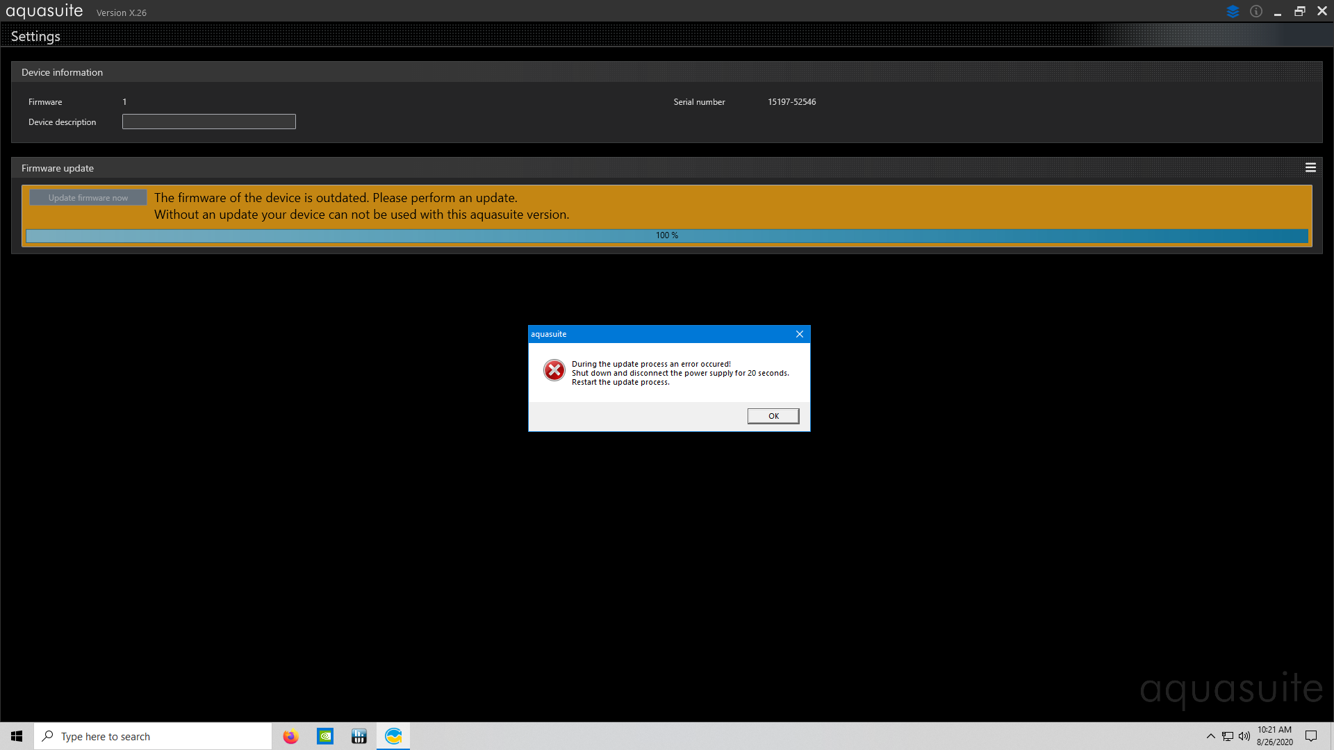The height and width of the screenshot is (750, 1334).
Task: Open the Firmware update hamburger menu
Action: (x=1310, y=168)
